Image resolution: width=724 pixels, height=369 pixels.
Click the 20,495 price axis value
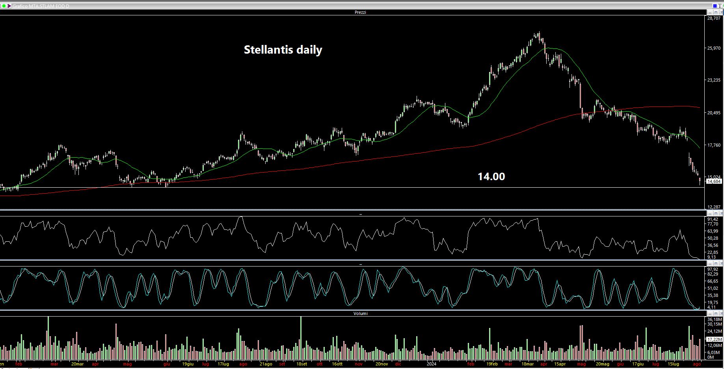point(714,113)
